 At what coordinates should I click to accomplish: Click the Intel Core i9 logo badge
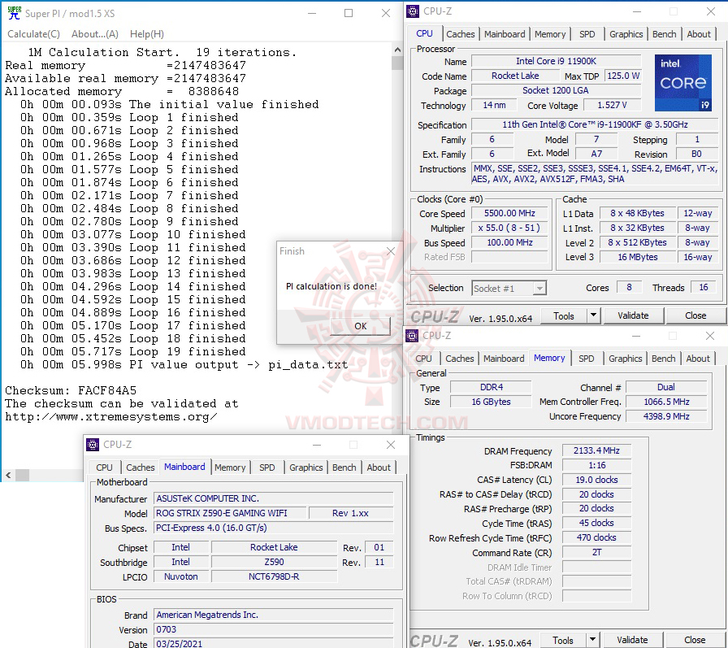tap(683, 83)
